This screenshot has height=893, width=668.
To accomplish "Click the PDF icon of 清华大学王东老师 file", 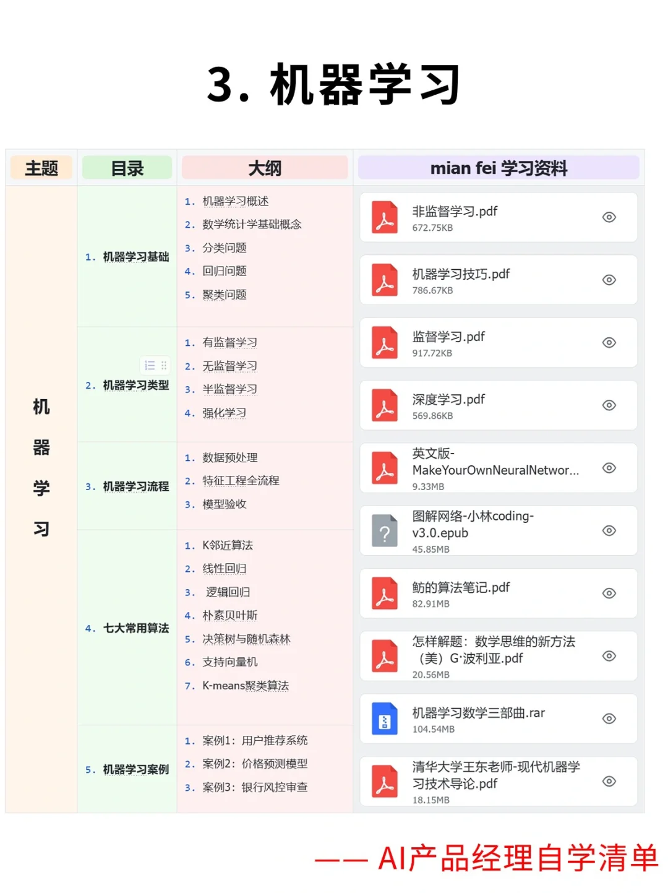I will (385, 781).
